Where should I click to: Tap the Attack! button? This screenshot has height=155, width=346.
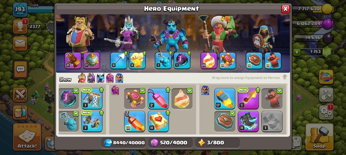(27, 137)
